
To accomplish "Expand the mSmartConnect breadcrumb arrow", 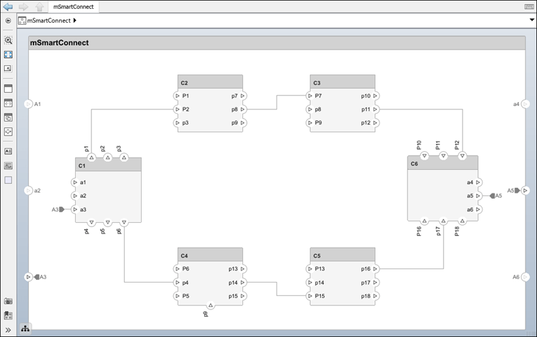I will (75, 20).
